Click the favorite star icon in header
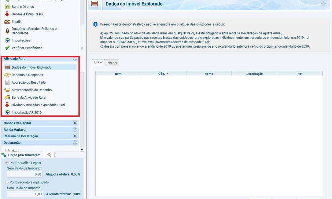 (323, 4)
